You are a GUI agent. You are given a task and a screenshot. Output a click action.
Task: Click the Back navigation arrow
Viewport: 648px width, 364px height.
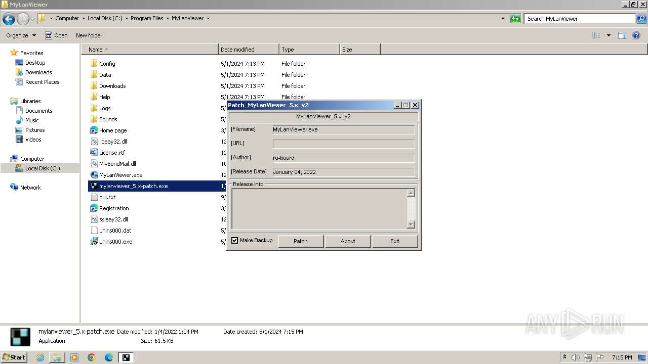(x=9, y=19)
